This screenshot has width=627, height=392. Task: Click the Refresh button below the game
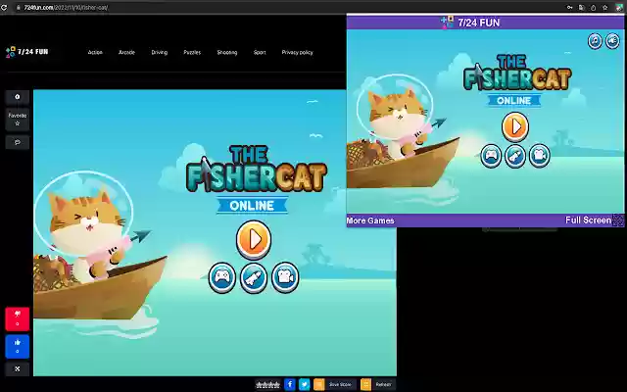coord(378,384)
